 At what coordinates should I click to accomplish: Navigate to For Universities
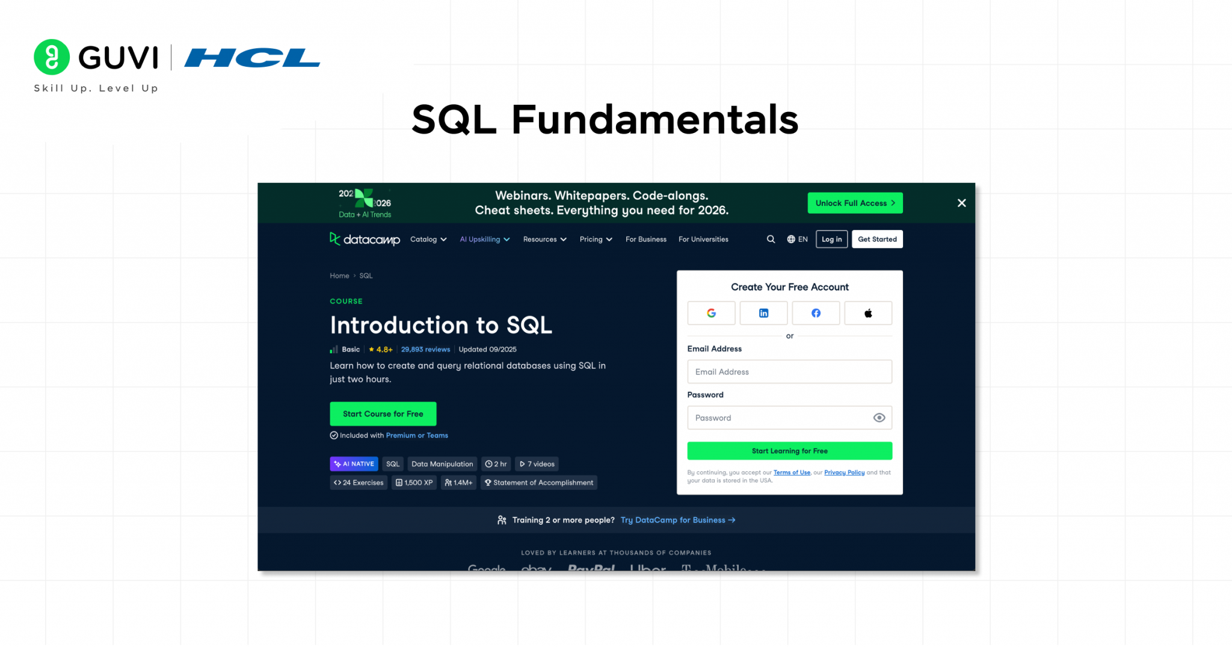pyautogui.click(x=703, y=239)
